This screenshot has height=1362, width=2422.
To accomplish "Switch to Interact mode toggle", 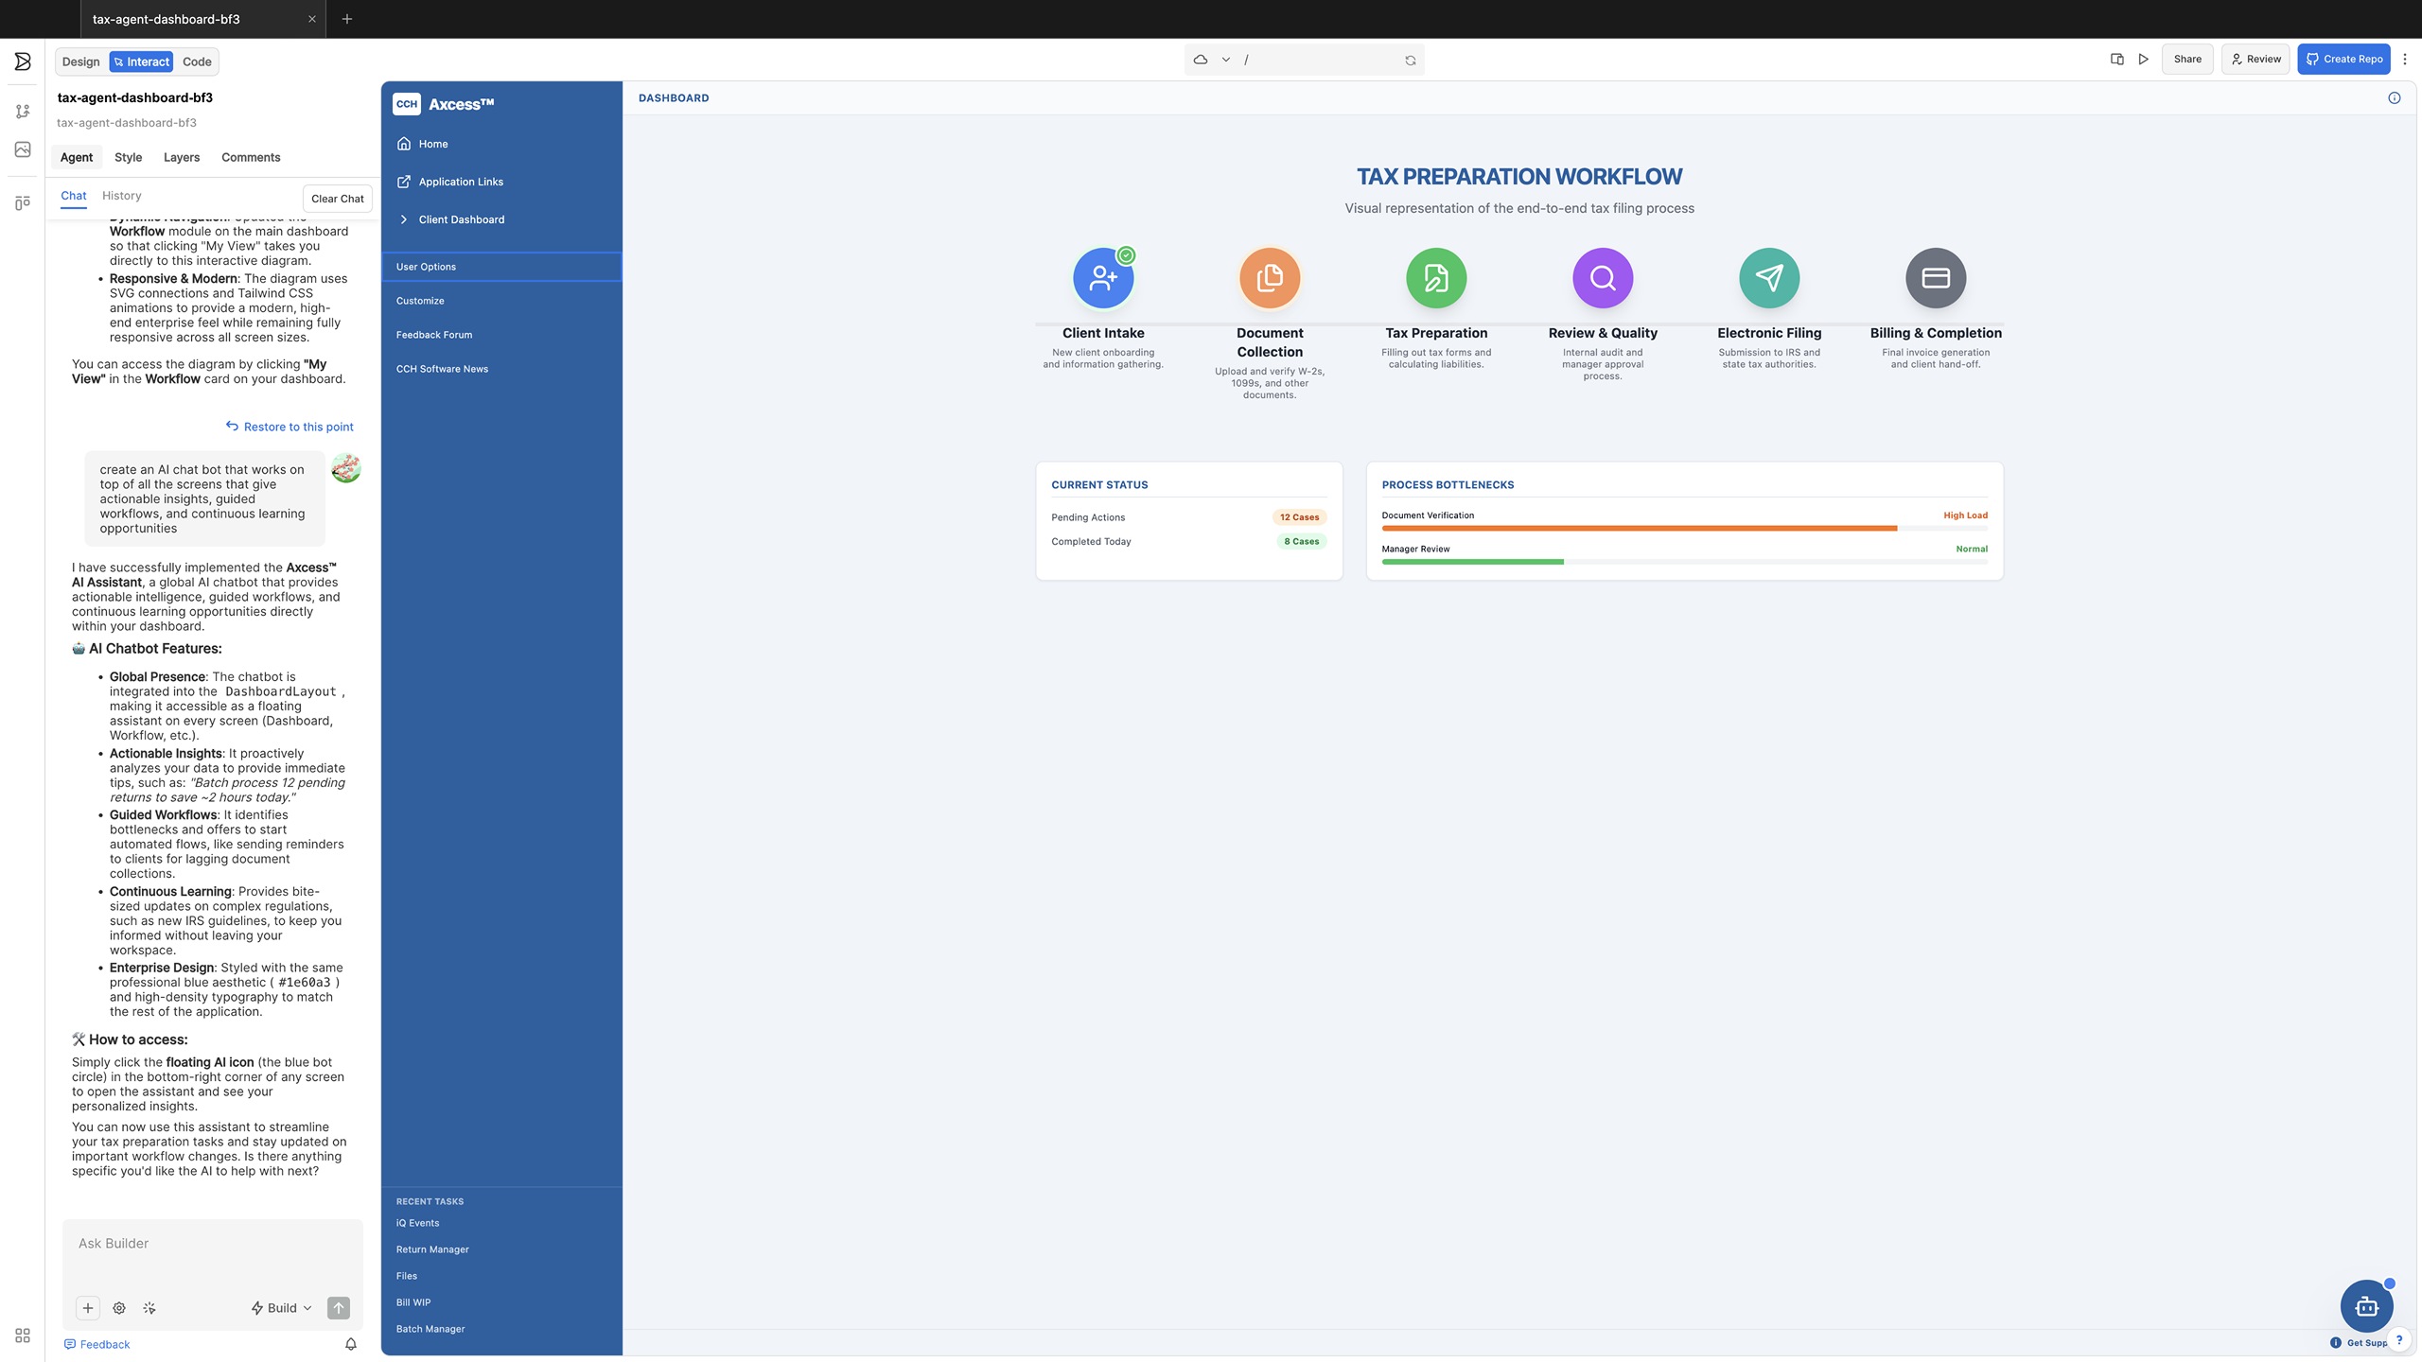I will (x=141, y=61).
